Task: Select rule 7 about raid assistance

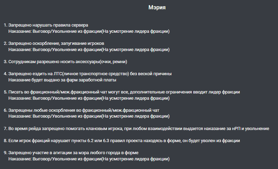Action: pos(137,129)
